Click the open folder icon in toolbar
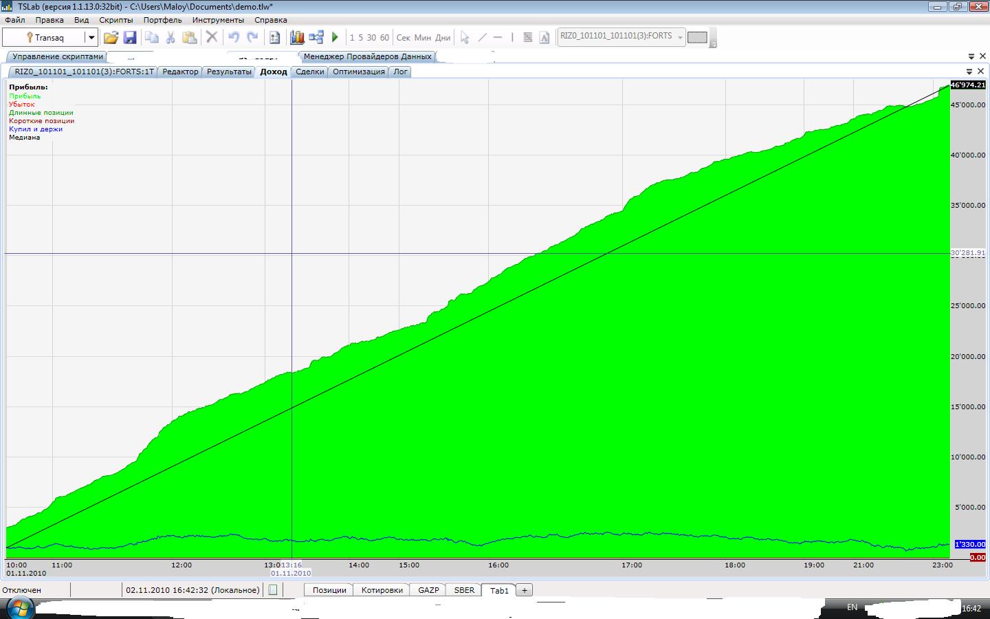 pos(111,38)
